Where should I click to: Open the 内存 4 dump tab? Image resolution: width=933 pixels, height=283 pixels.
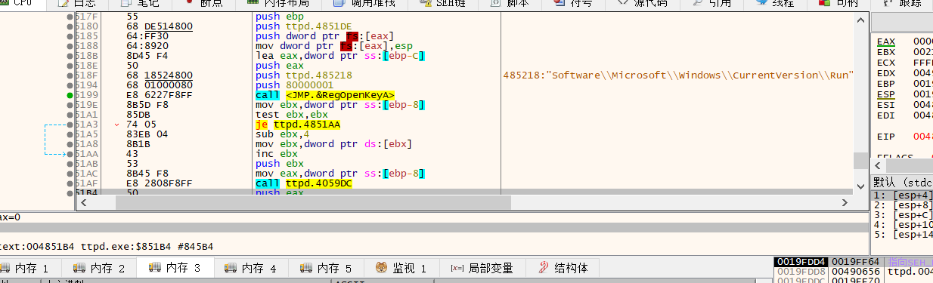(250, 268)
